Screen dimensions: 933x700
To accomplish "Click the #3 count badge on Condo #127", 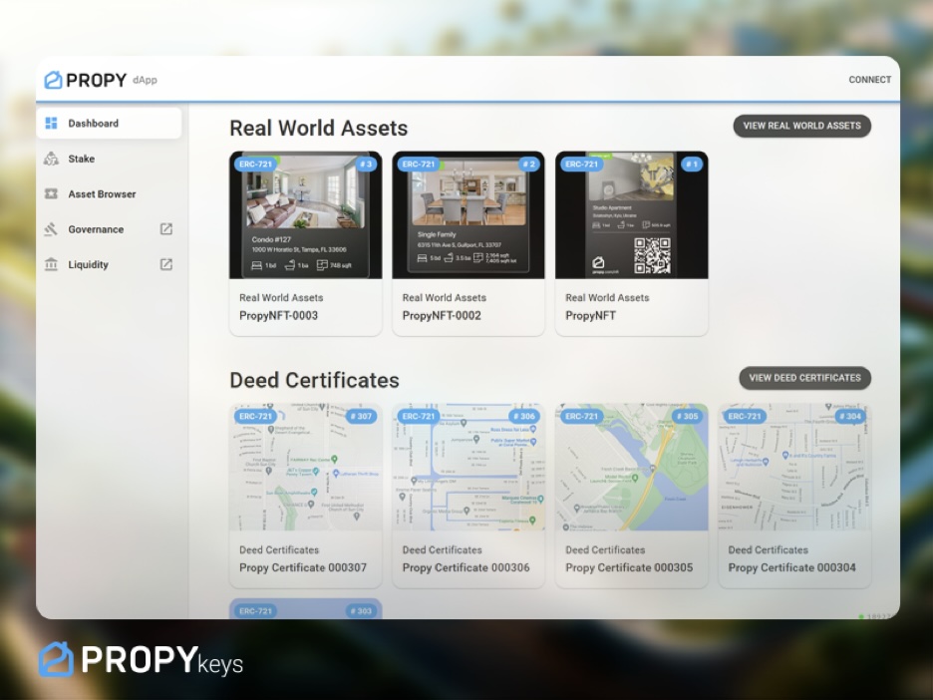I will 365,164.
